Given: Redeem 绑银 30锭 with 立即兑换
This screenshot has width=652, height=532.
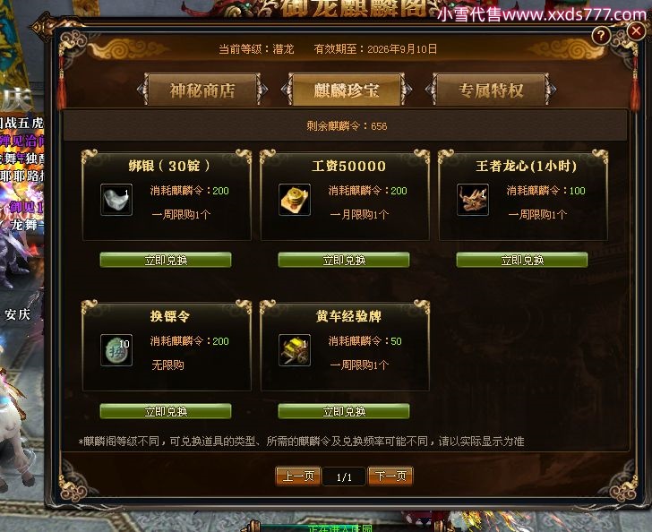Looking at the screenshot, I should pos(166,260).
